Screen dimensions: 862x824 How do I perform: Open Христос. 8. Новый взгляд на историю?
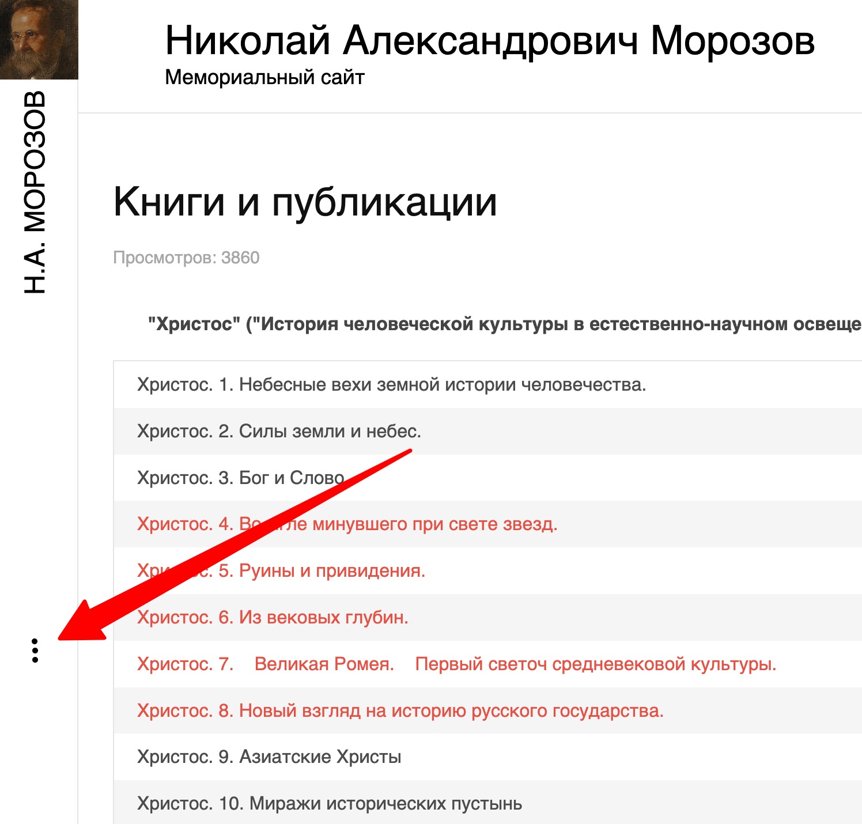point(400,711)
